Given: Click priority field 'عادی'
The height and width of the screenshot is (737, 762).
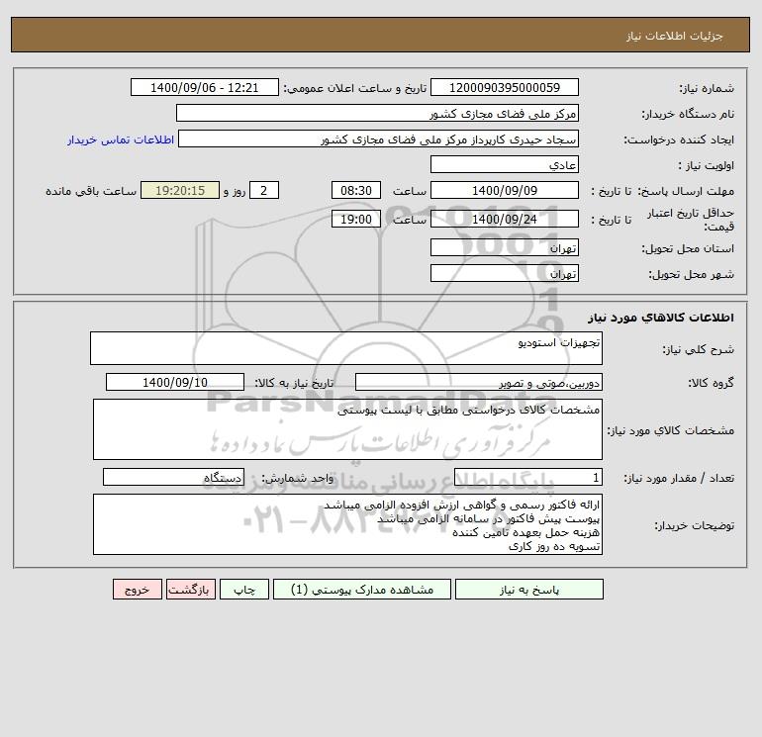Looking at the screenshot, I should tap(505, 164).
